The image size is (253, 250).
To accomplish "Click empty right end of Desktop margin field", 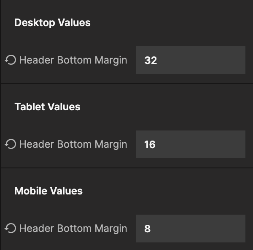I will point(232,60).
